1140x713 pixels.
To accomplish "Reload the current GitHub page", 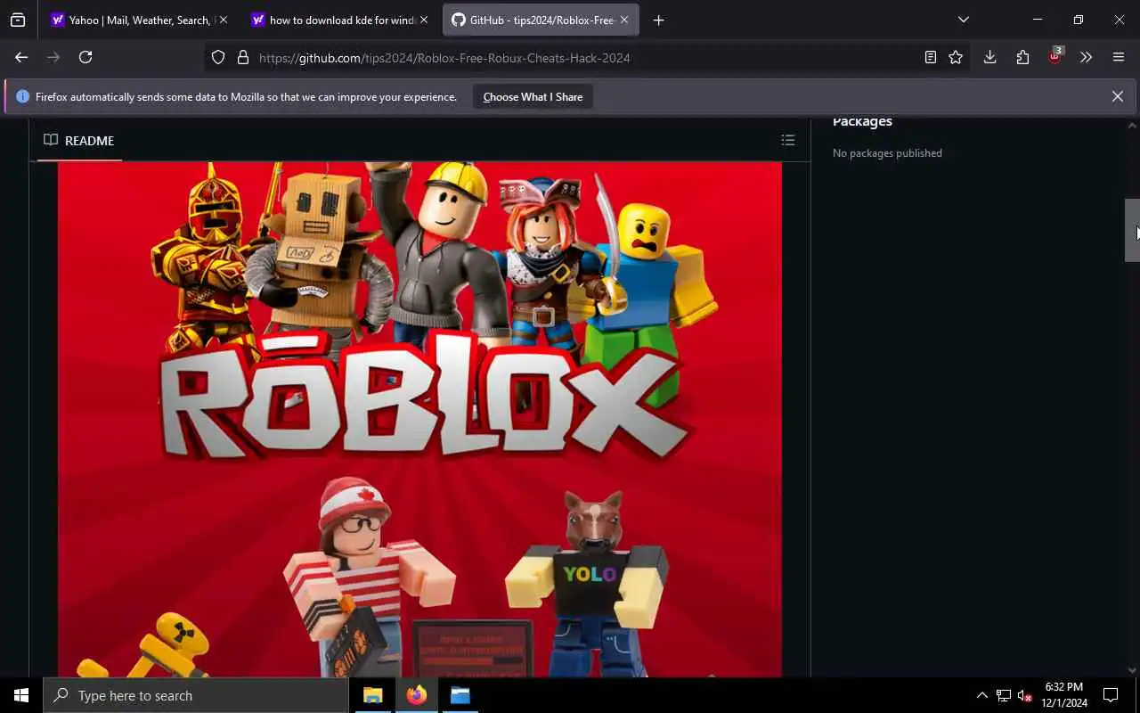I will (x=85, y=57).
